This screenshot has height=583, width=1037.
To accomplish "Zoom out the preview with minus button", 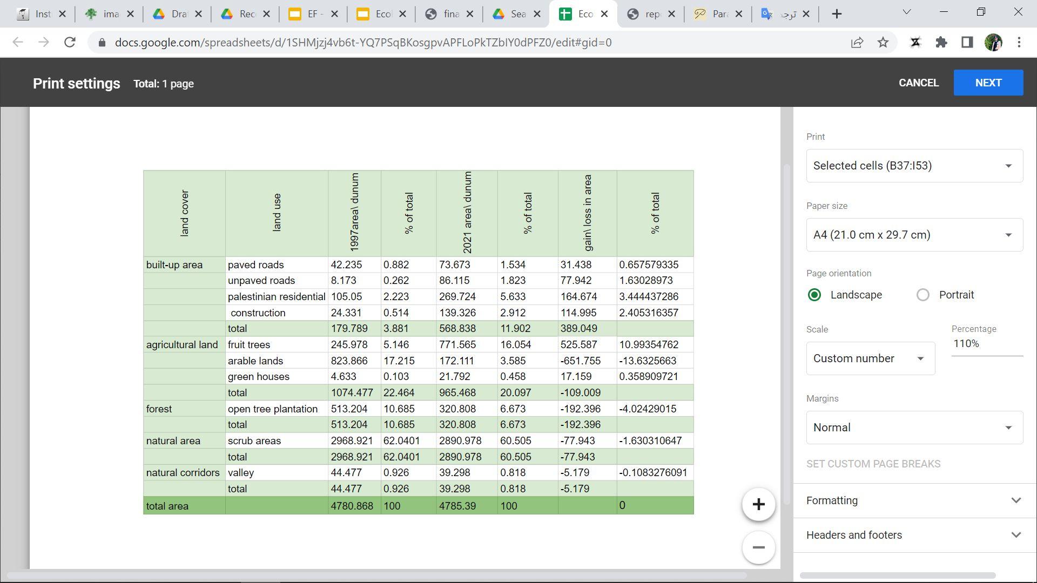I will (x=758, y=547).
